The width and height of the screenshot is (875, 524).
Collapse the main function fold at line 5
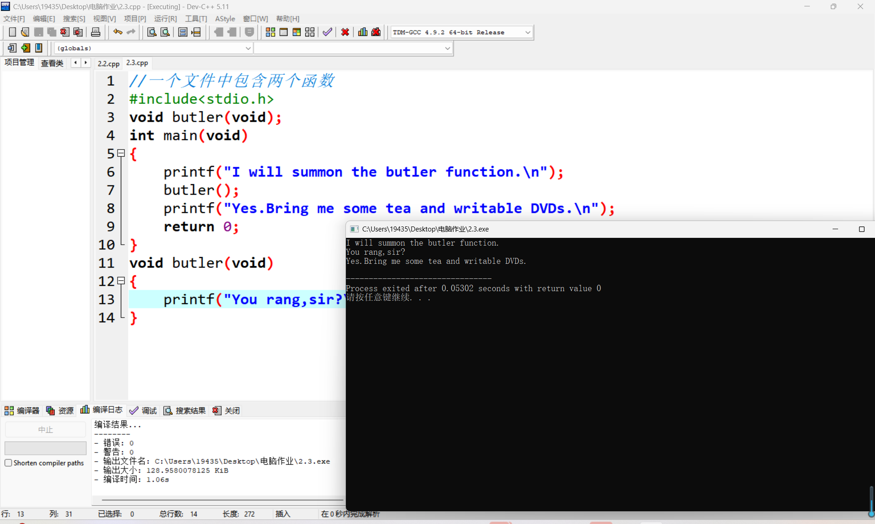[121, 154]
